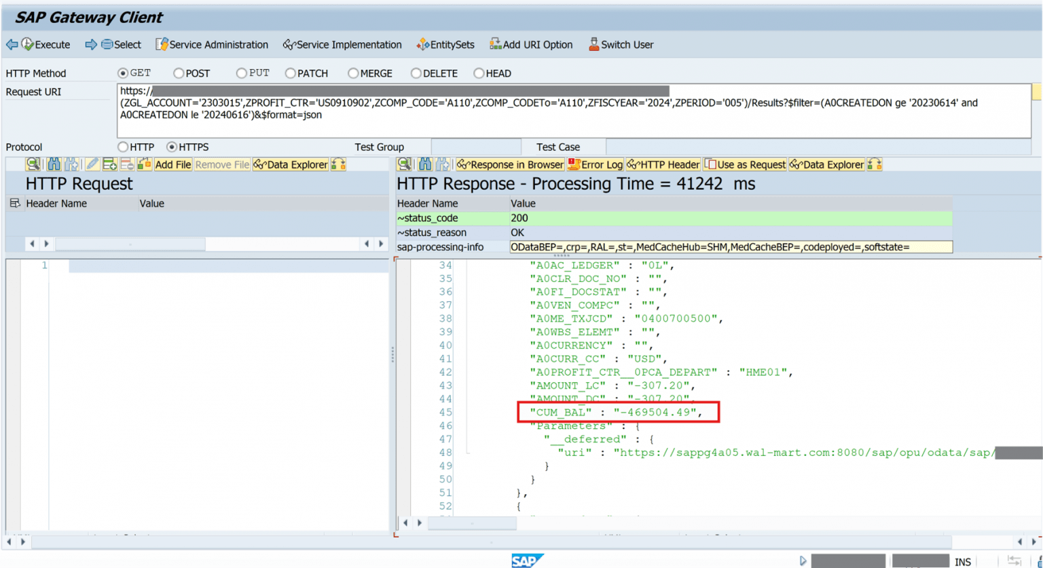Select the pencil edit icon in request toolbar
This screenshot has height=568, width=1043.
93,164
